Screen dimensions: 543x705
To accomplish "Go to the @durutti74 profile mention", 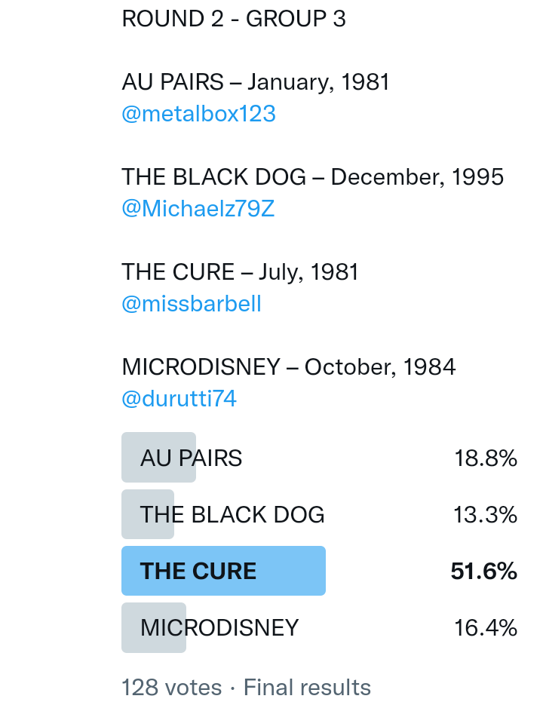I will coord(179,399).
